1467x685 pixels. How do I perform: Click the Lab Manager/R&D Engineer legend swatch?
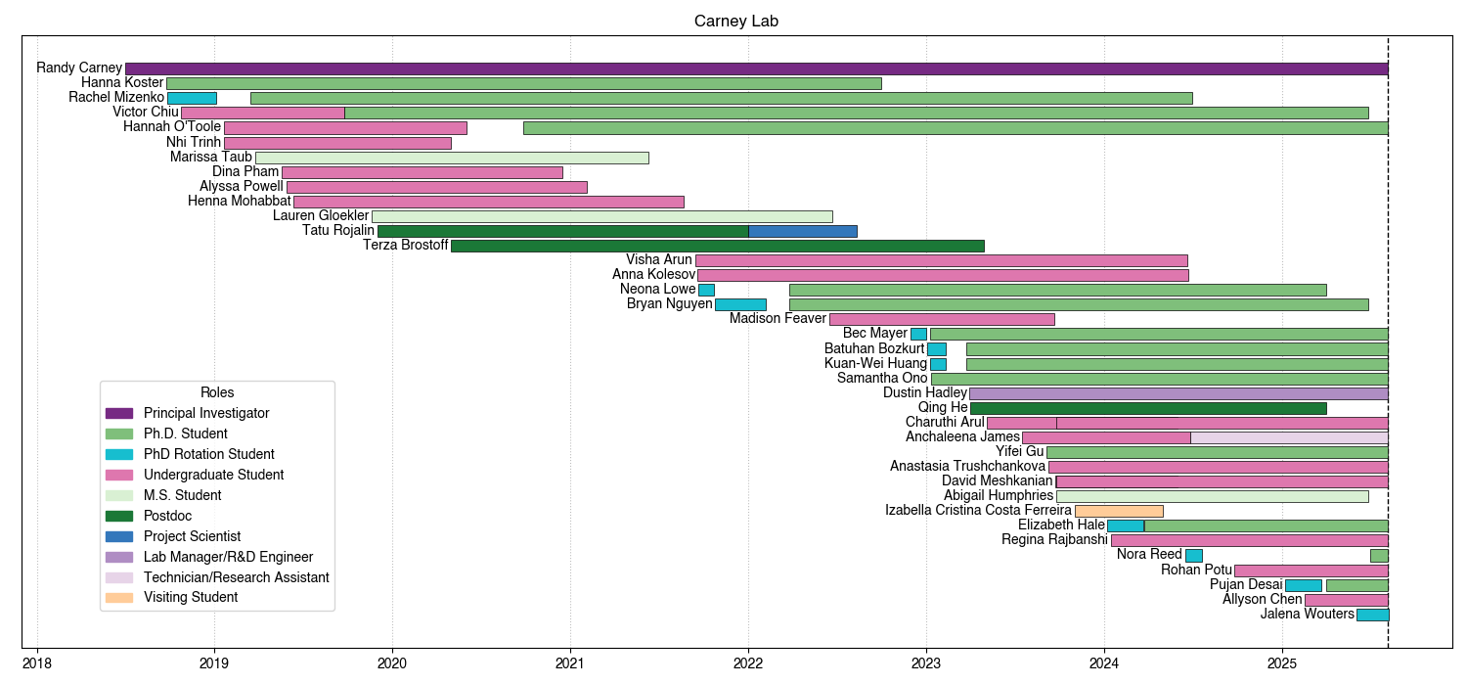tap(119, 557)
